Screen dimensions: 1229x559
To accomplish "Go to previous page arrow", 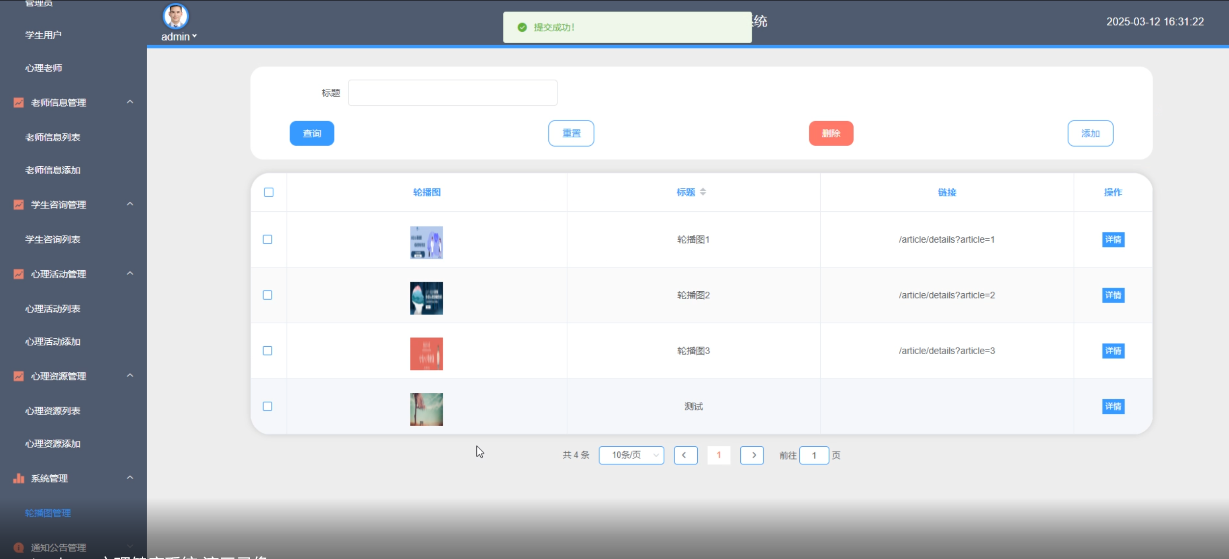I will (x=685, y=455).
